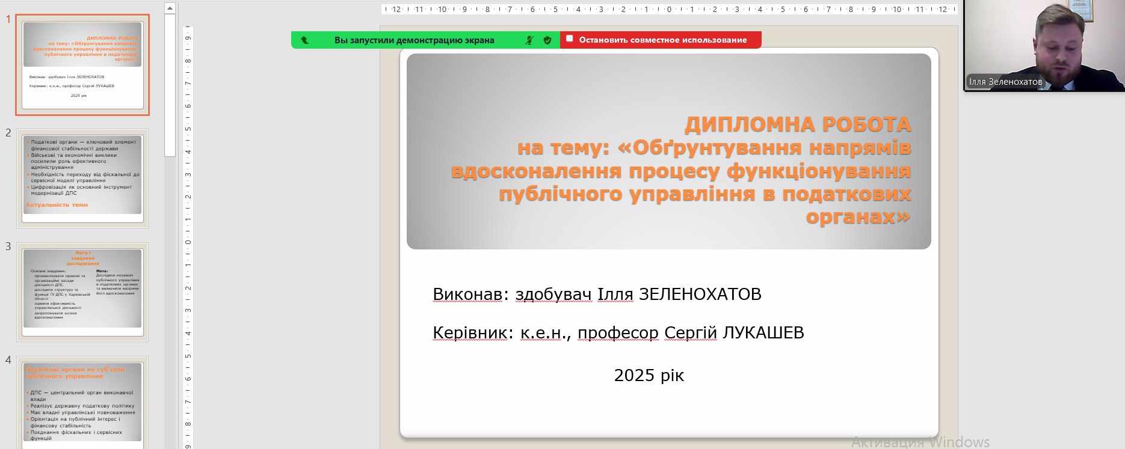Screen dimensions: 1125x449
Task: Click the arrow icon in the green sharing bar
Action: (x=304, y=40)
